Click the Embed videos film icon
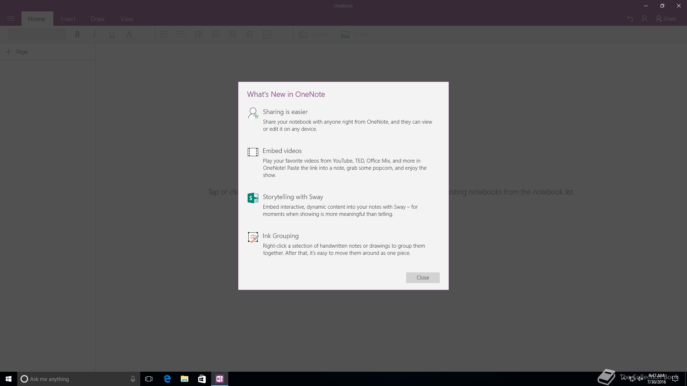 pyautogui.click(x=253, y=152)
